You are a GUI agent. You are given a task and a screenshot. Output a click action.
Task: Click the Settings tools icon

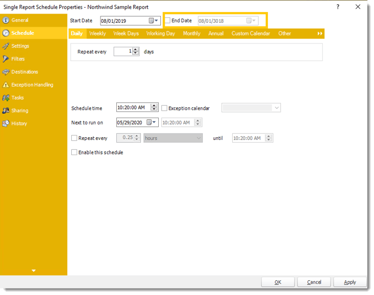point(6,46)
